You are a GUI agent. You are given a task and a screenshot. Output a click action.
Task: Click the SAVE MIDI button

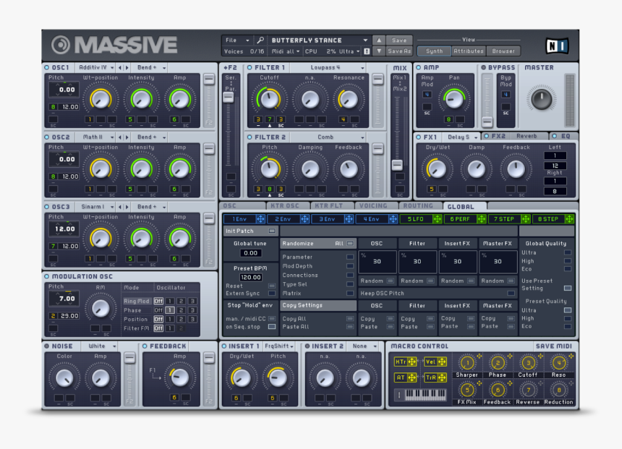[554, 346]
